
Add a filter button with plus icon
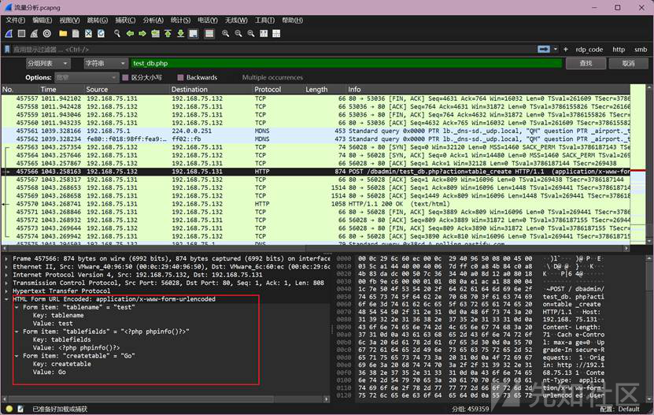point(566,50)
